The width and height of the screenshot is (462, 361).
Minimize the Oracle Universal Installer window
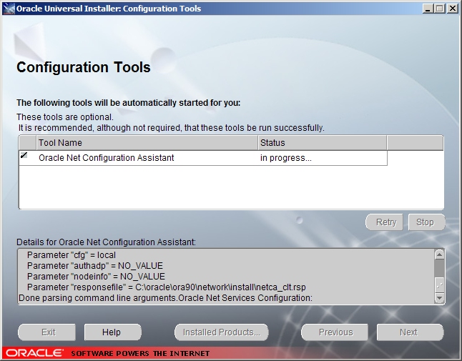[x=428, y=9]
